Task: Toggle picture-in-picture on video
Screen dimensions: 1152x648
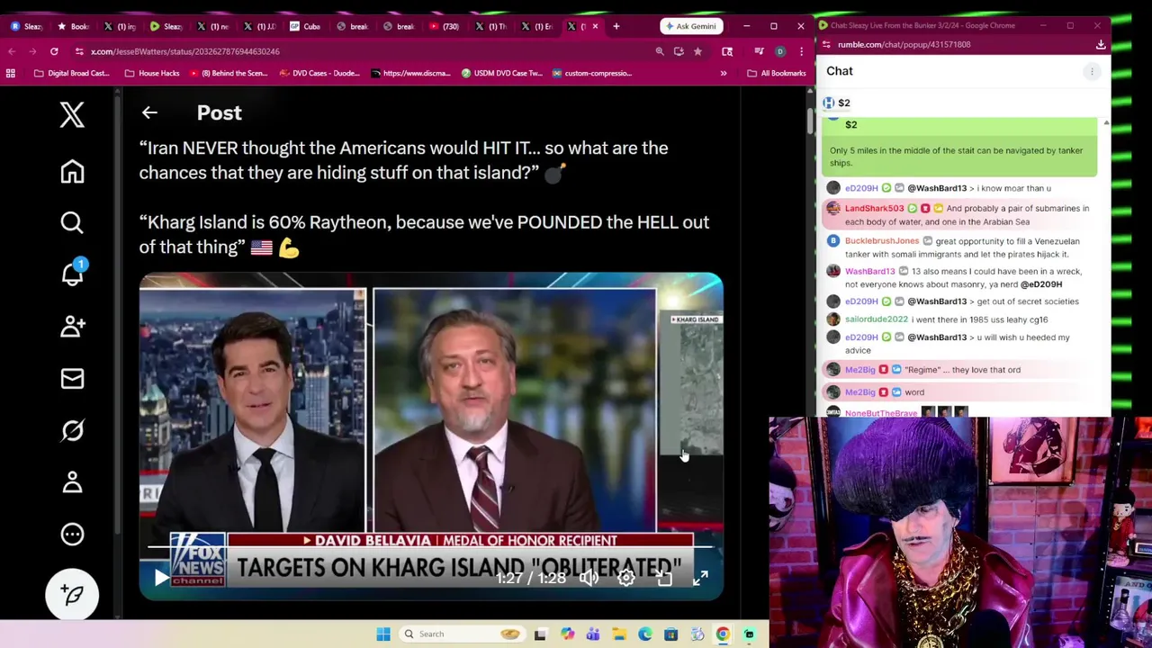Action: coord(663,579)
